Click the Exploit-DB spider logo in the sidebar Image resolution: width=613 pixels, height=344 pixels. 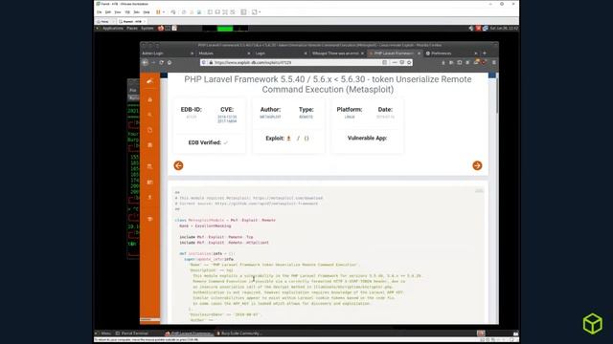149,81
